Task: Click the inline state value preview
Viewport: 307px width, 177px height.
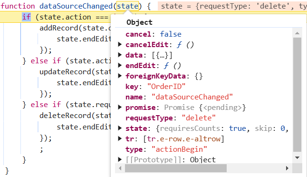Action: [232, 6]
